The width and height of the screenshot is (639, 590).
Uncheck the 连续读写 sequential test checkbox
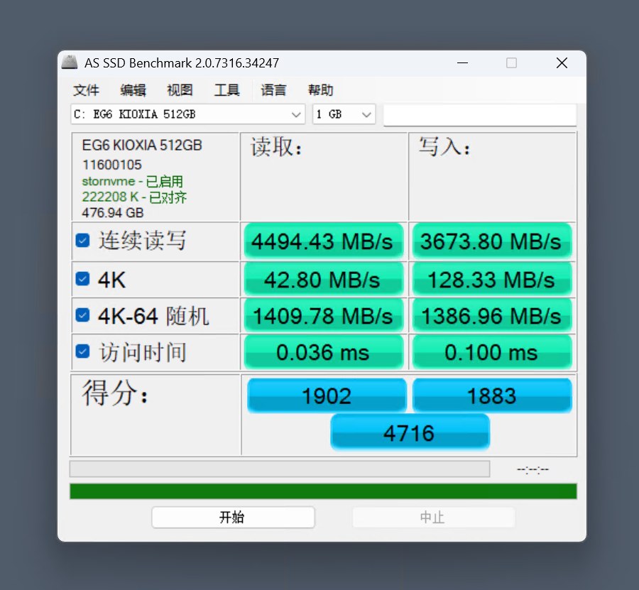(x=83, y=241)
